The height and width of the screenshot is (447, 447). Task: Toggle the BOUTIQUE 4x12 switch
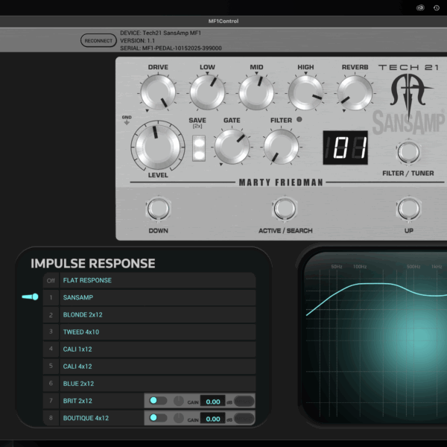point(157,418)
